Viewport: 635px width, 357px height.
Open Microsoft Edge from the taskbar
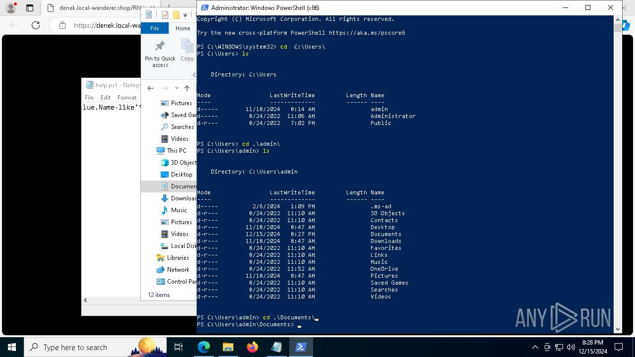coord(204,347)
